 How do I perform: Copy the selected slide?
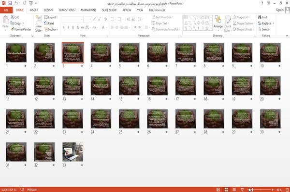click(x=15, y=24)
